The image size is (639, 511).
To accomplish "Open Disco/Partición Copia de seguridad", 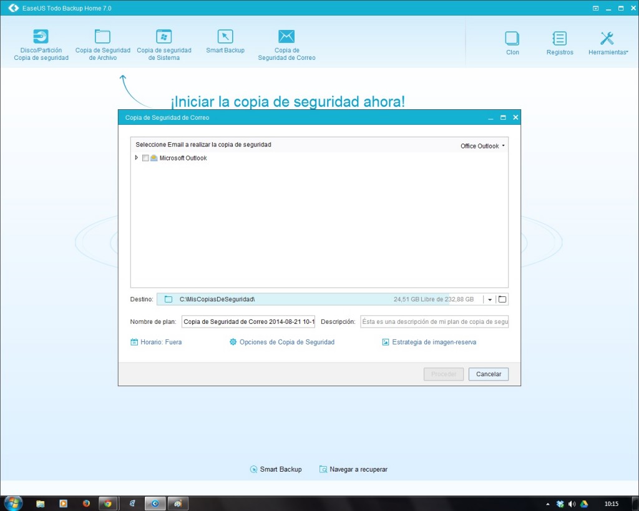I will (41, 37).
